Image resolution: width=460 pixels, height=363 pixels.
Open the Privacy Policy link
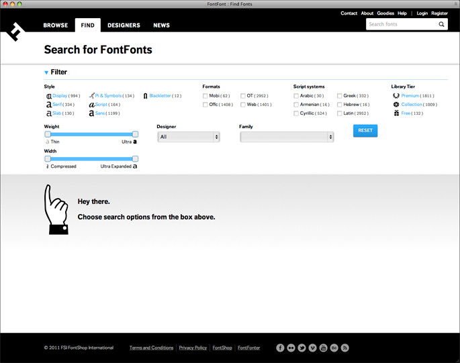tap(193, 348)
